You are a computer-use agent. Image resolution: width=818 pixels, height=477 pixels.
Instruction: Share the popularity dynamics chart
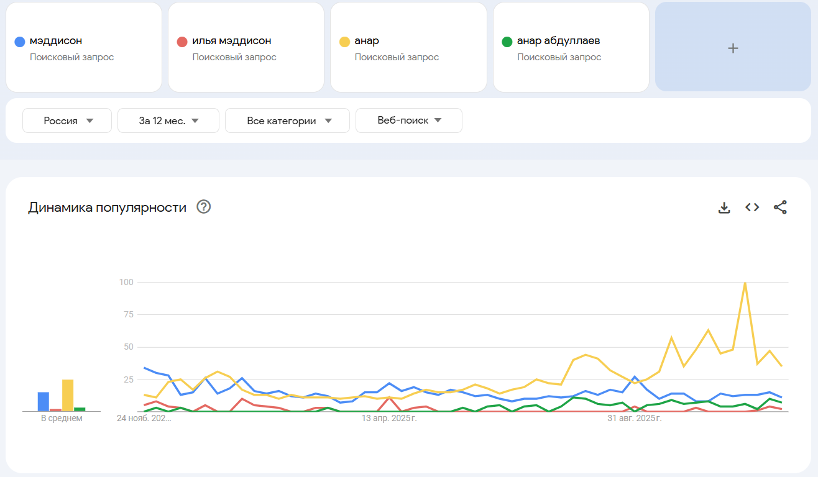[x=780, y=207]
